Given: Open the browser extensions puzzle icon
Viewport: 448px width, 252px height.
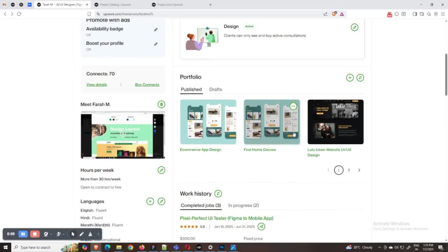Looking at the screenshot, I should click(396, 14).
